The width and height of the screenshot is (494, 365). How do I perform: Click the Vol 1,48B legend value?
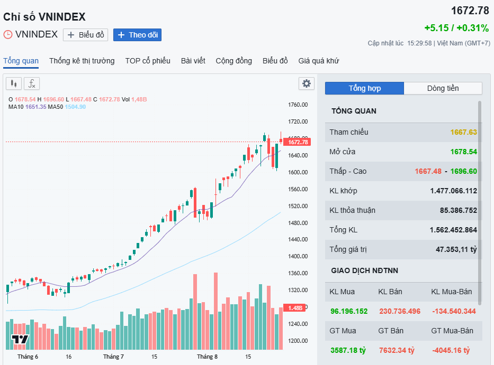coord(139,99)
